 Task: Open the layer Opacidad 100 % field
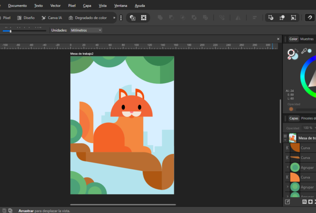[x=309, y=128]
